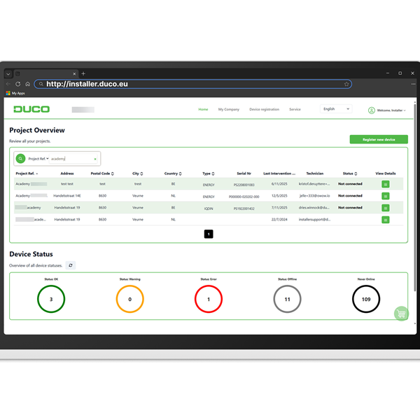Screen dimensions: 420x420
Task: Reload the page using browser refresh
Action: [x=17, y=84]
